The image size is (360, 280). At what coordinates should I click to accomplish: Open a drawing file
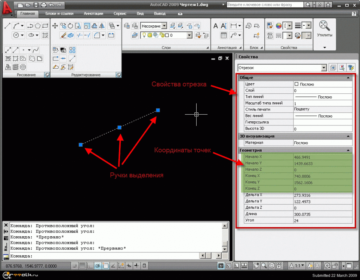point(28,5)
